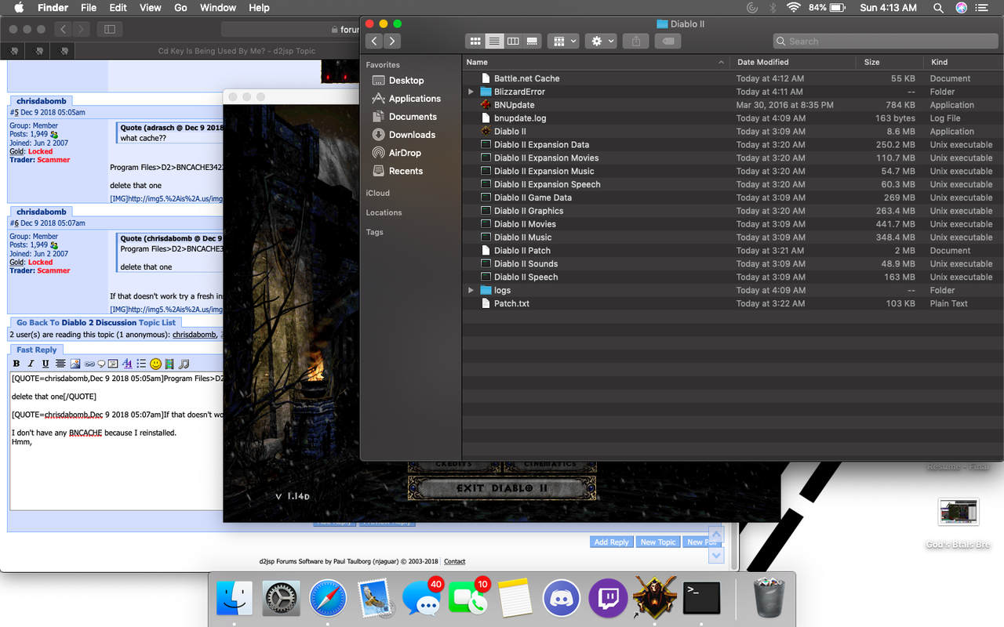Click the text alignment icon in Fast Reply
This screenshot has height=627, width=1004.
click(60, 364)
